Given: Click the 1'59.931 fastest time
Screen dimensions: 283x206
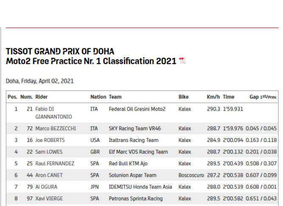Looking at the screenshot, I should (x=233, y=109).
